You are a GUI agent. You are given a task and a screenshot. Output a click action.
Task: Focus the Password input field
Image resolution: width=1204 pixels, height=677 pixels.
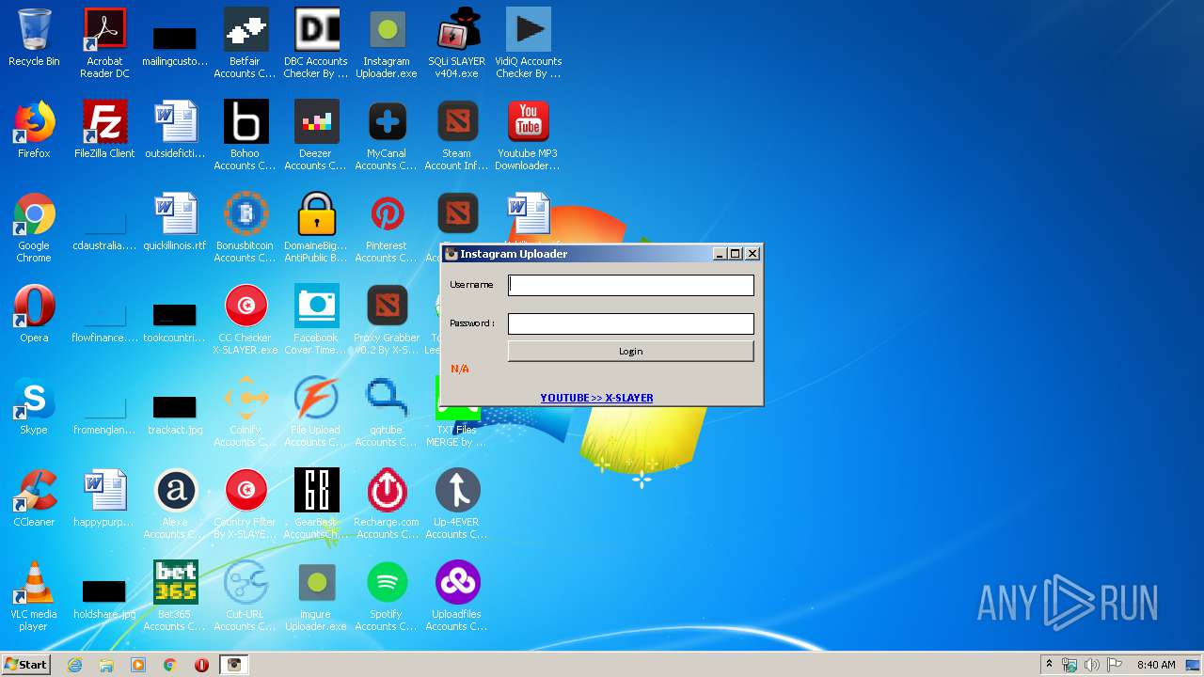631,323
